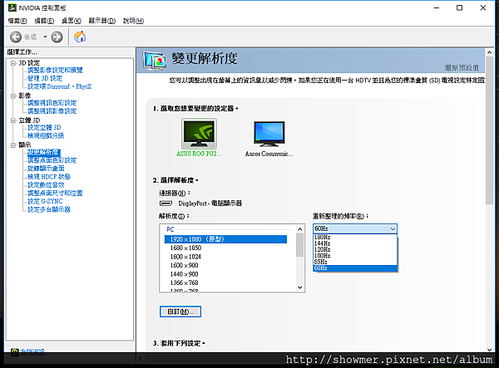Choose 180Hz refresh rate

tap(355, 238)
